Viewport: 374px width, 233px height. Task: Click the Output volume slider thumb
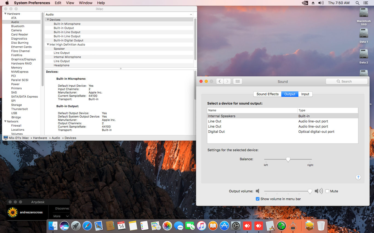[310, 192]
